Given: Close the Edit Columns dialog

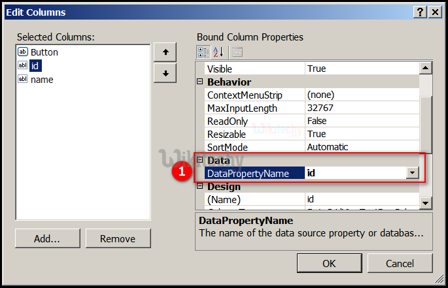Looking at the screenshot, I should [x=434, y=12].
